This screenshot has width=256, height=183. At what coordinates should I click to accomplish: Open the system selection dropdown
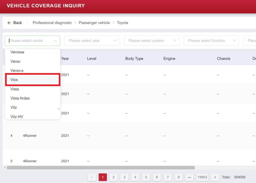point(151,41)
